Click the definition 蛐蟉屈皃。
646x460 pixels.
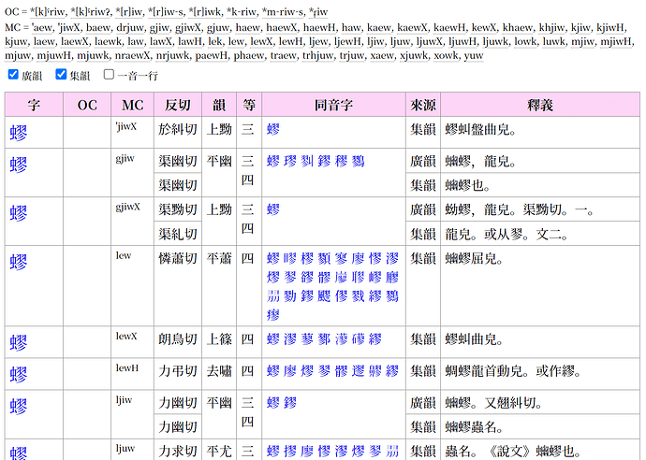pyautogui.click(x=474, y=259)
